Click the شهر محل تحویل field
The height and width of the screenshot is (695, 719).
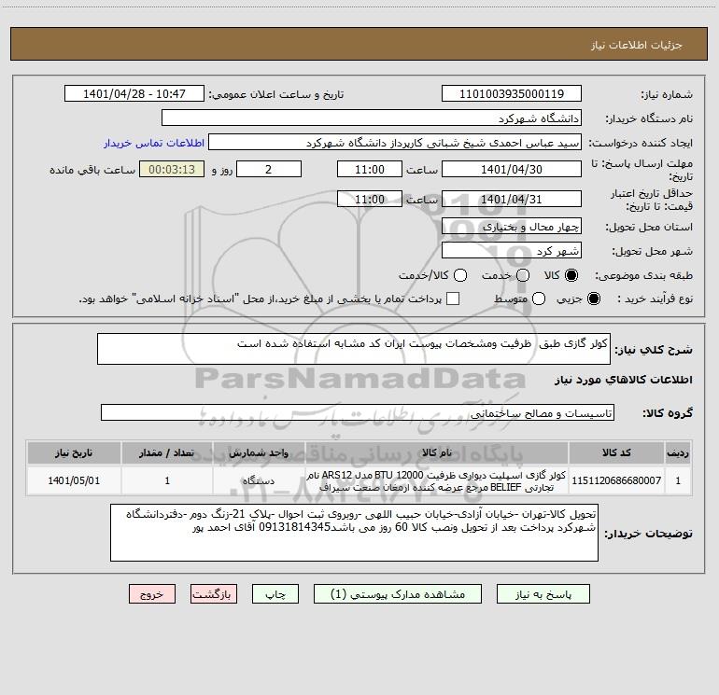(x=512, y=250)
